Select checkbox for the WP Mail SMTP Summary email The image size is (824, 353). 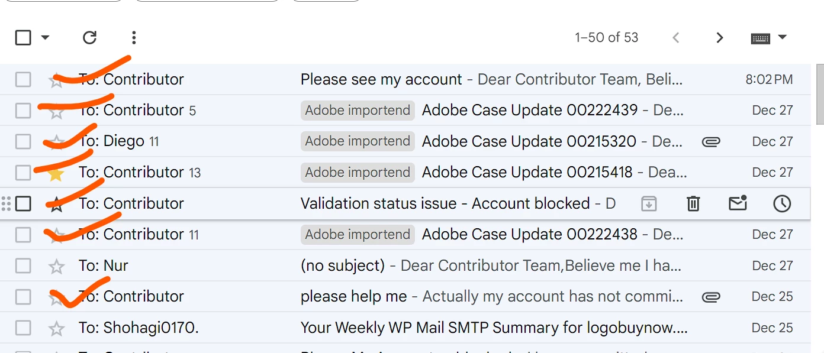[x=23, y=328]
